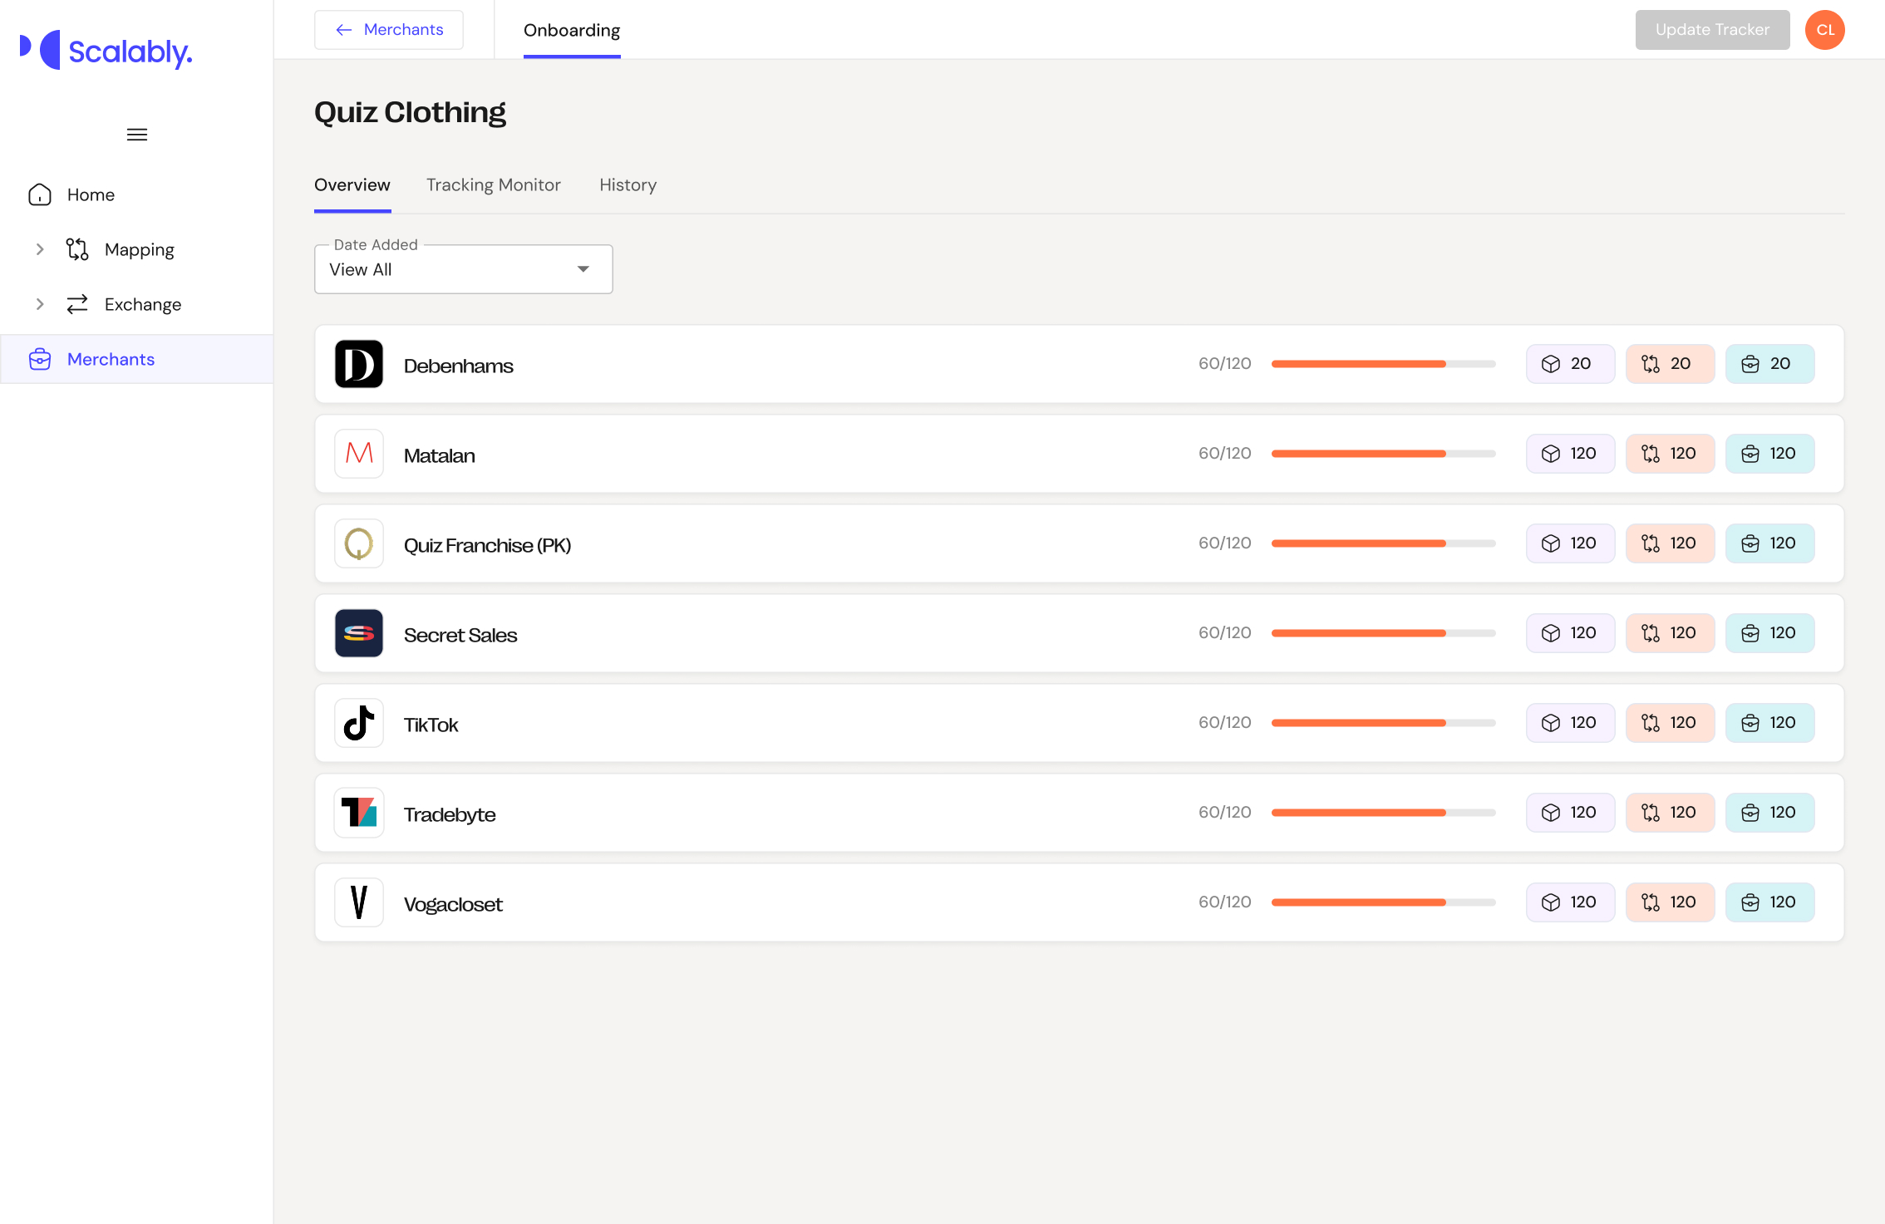This screenshot has height=1224, width=1885.
Task: Click Vogacloset merchants badge showing 120
Action: click(x=1769, y=902)
